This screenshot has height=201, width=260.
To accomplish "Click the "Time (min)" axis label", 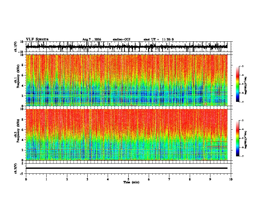I will pyautogui.click(x=131, y=182).
